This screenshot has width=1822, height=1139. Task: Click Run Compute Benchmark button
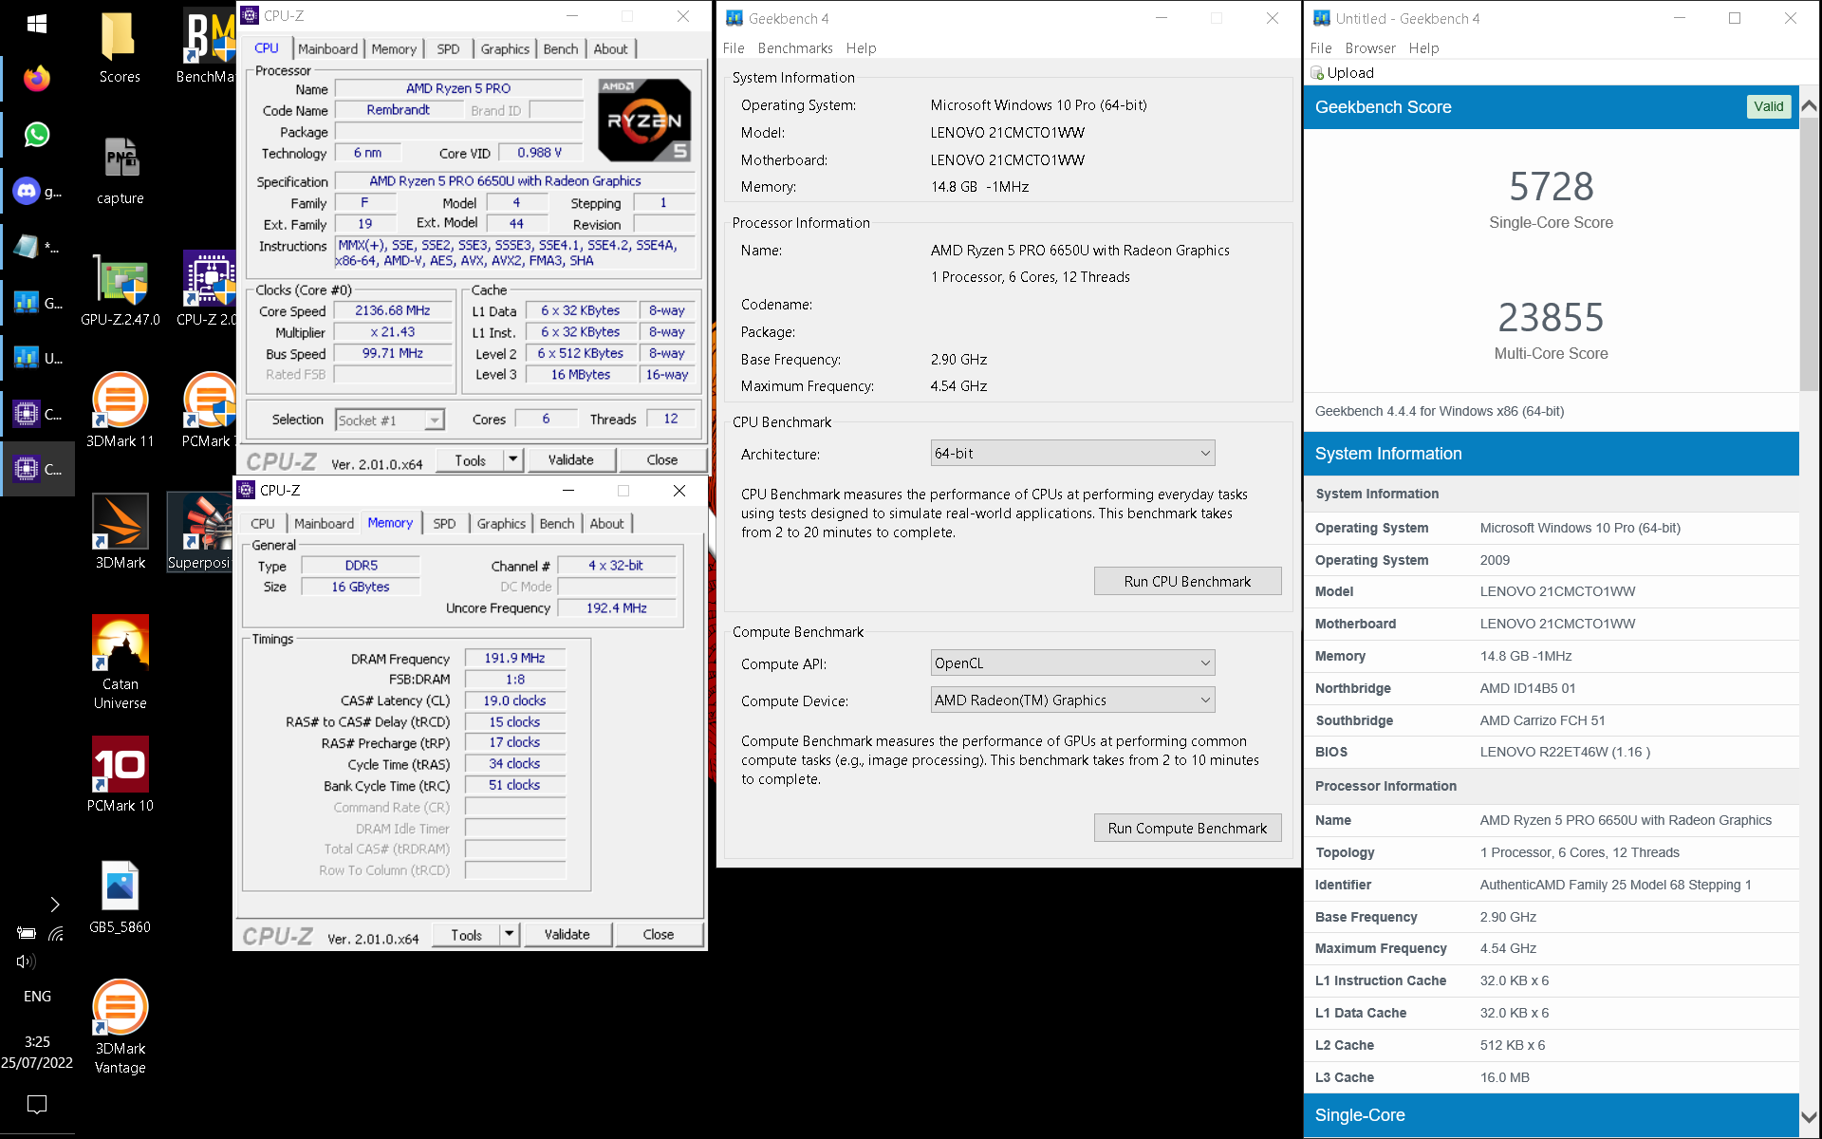(1187, 828)
